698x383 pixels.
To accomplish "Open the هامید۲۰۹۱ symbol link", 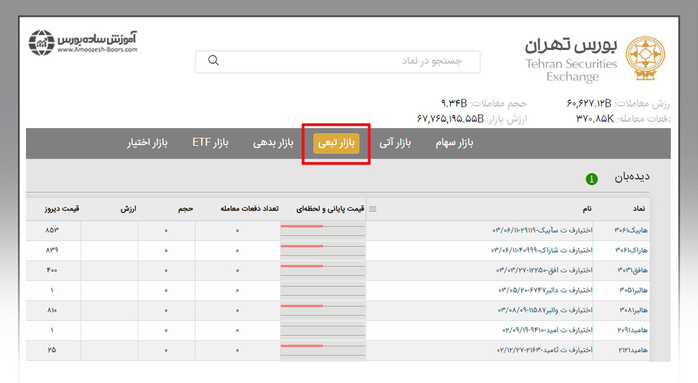I will 631,330.
